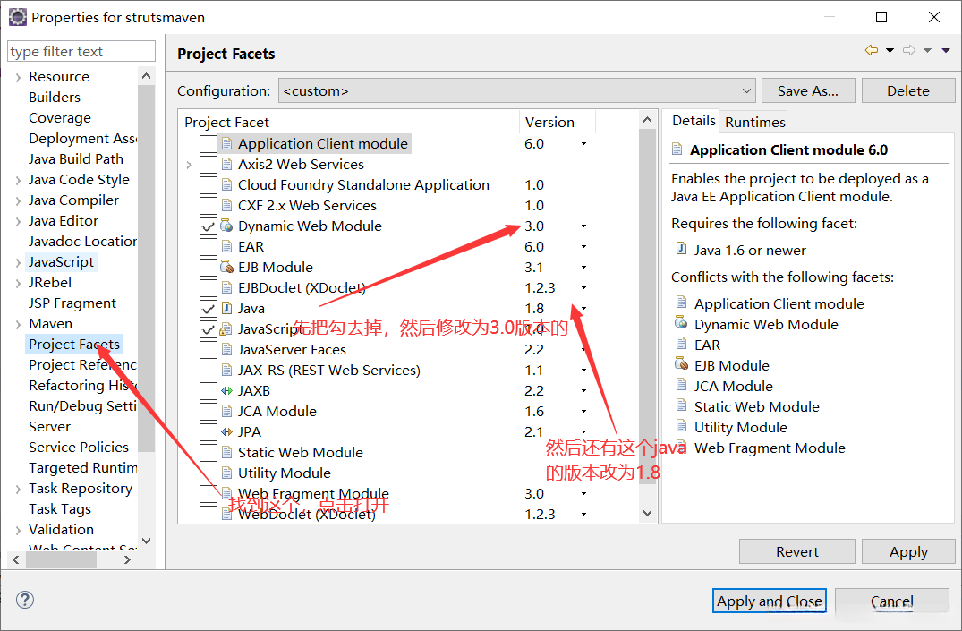Switch to the Runtimes tab
The height and width of the screenshot is (631, 962).
pyautogui.click(x=754, y=122)
